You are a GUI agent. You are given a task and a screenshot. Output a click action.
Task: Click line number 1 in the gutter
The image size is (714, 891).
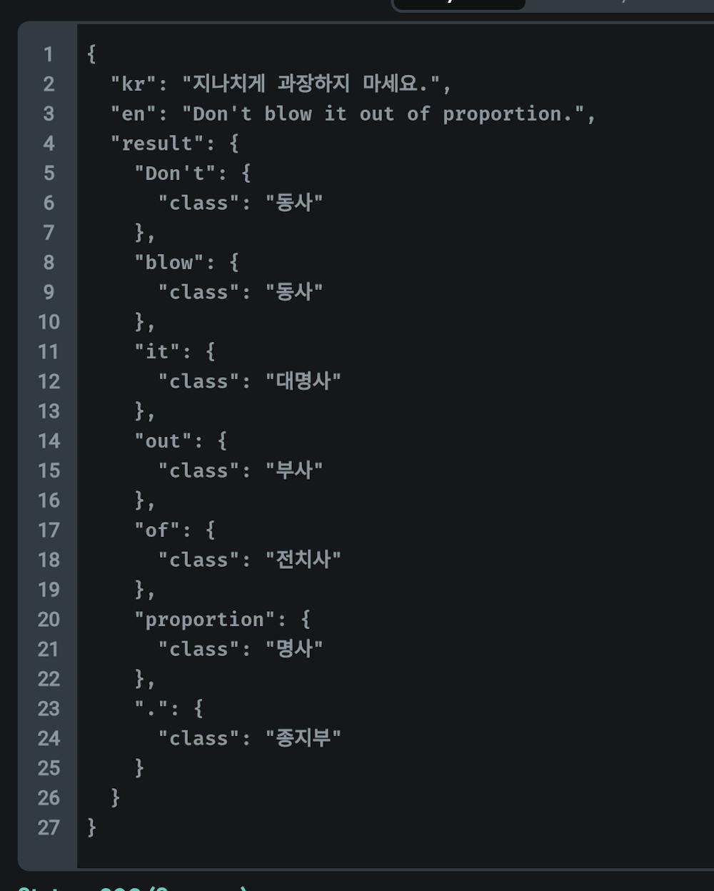click(x=49, y=54)
